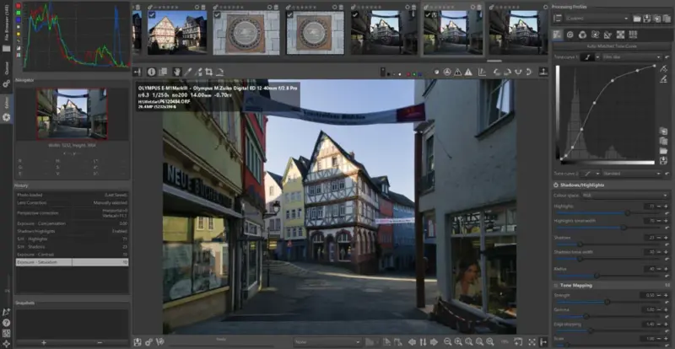
Task: Click Auto-Matched Tone Curve button
Action: click(x=610, y=45)
